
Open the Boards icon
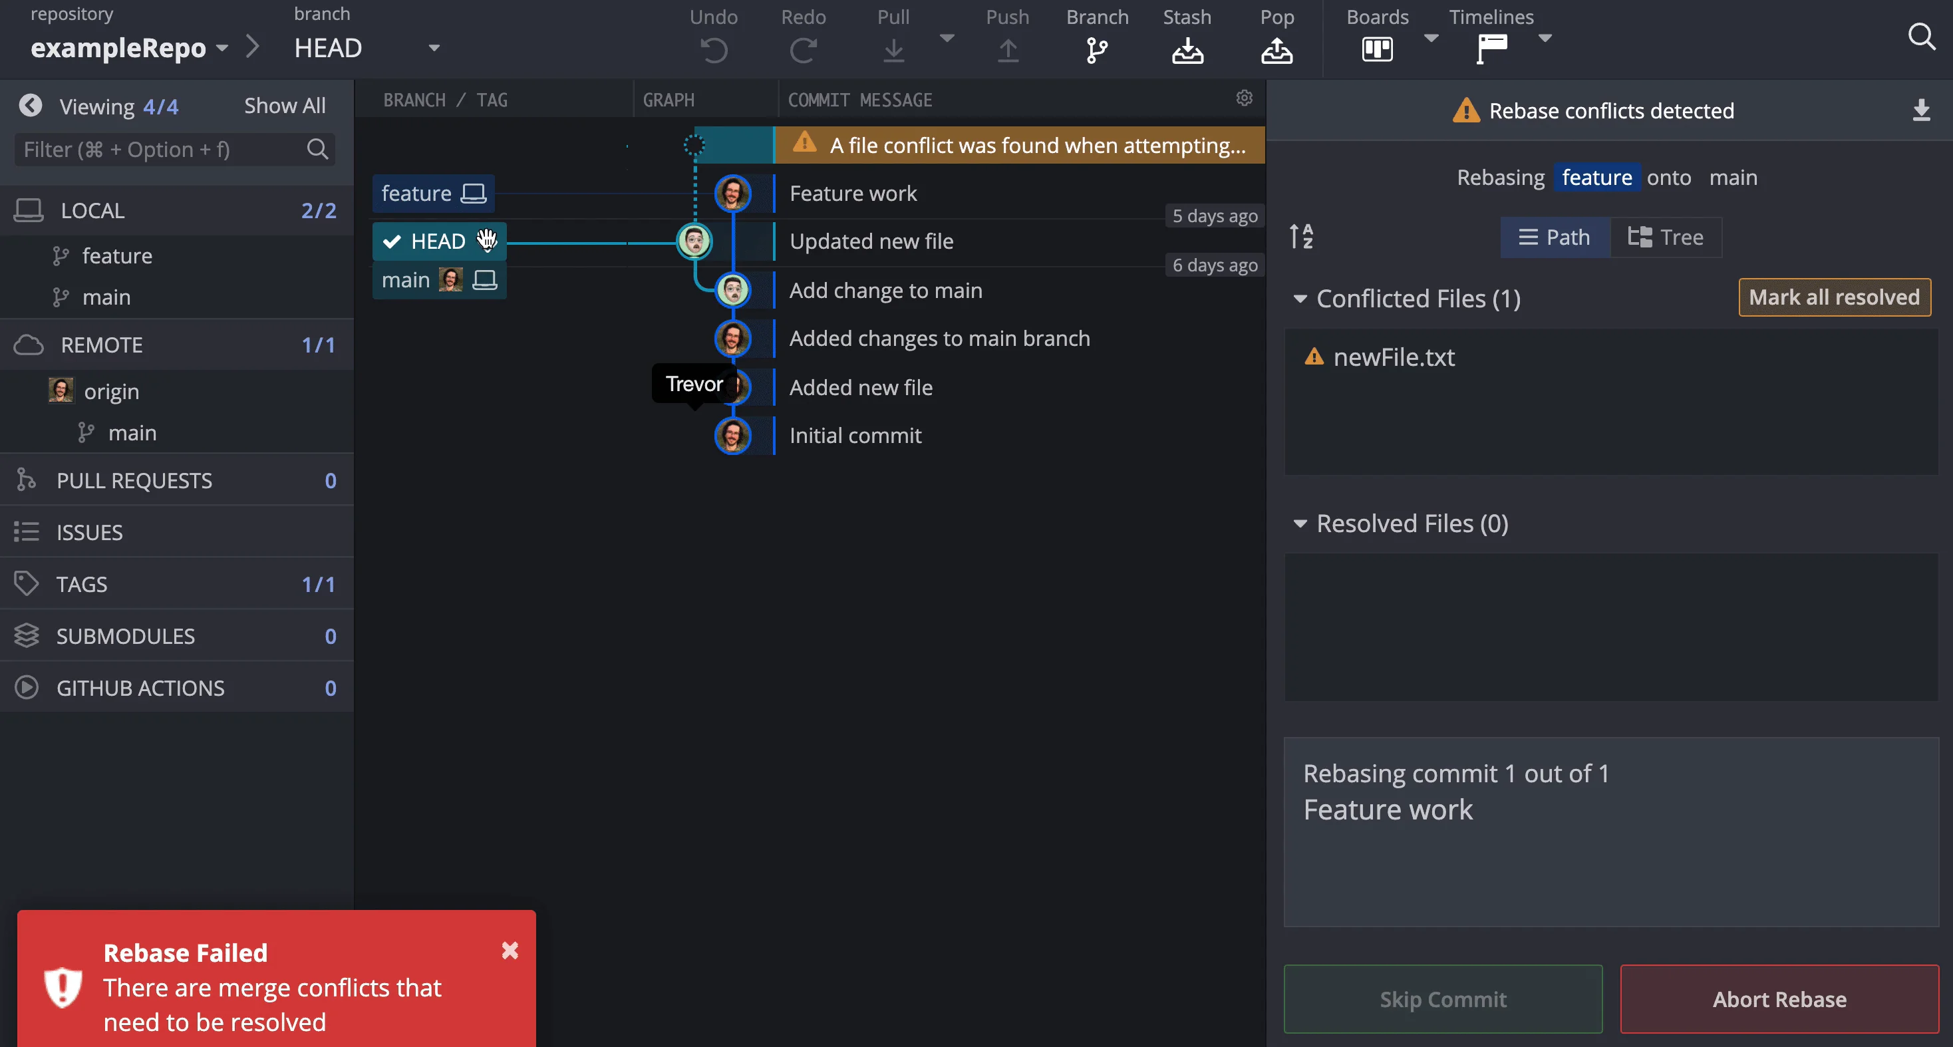(x=1376, y=50)
